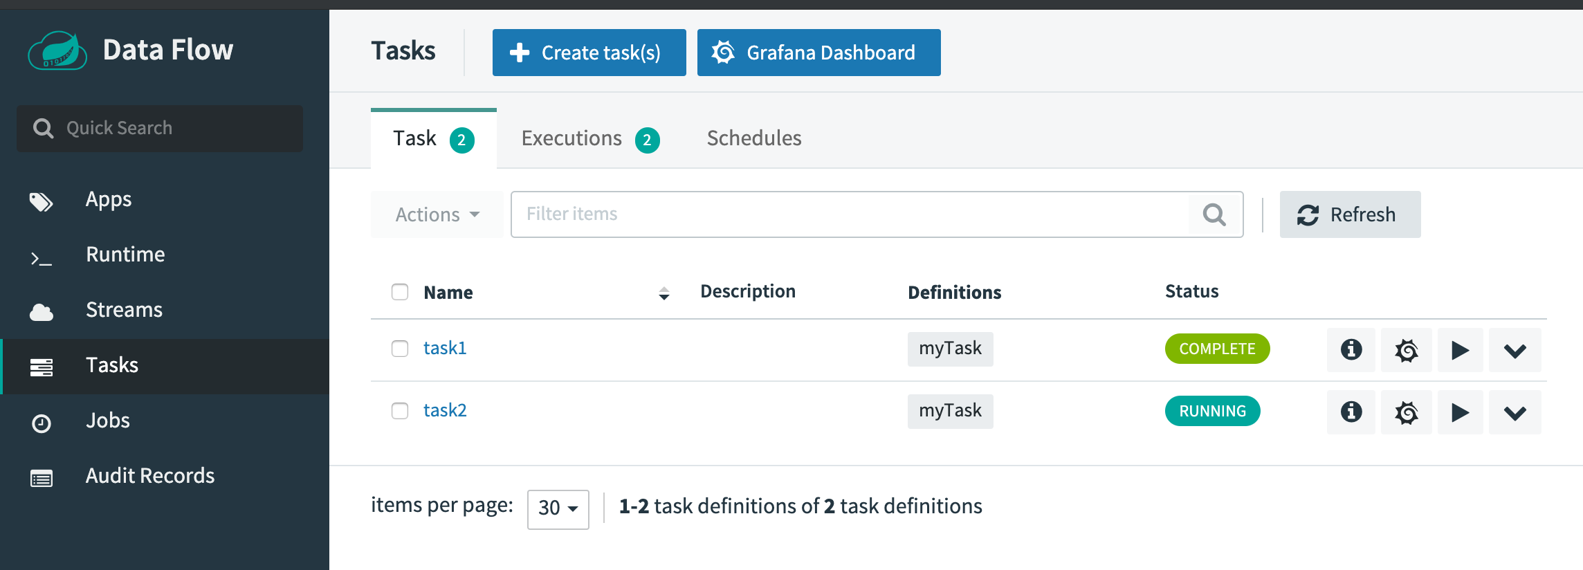Open the task2 link
Viewport: 1583px width, 570px height.
(445, 410)
